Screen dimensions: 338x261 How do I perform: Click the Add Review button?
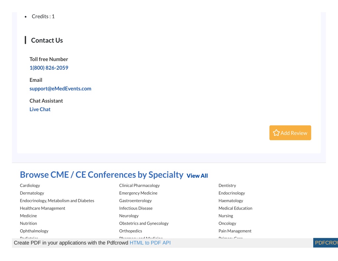pos(290,133)
